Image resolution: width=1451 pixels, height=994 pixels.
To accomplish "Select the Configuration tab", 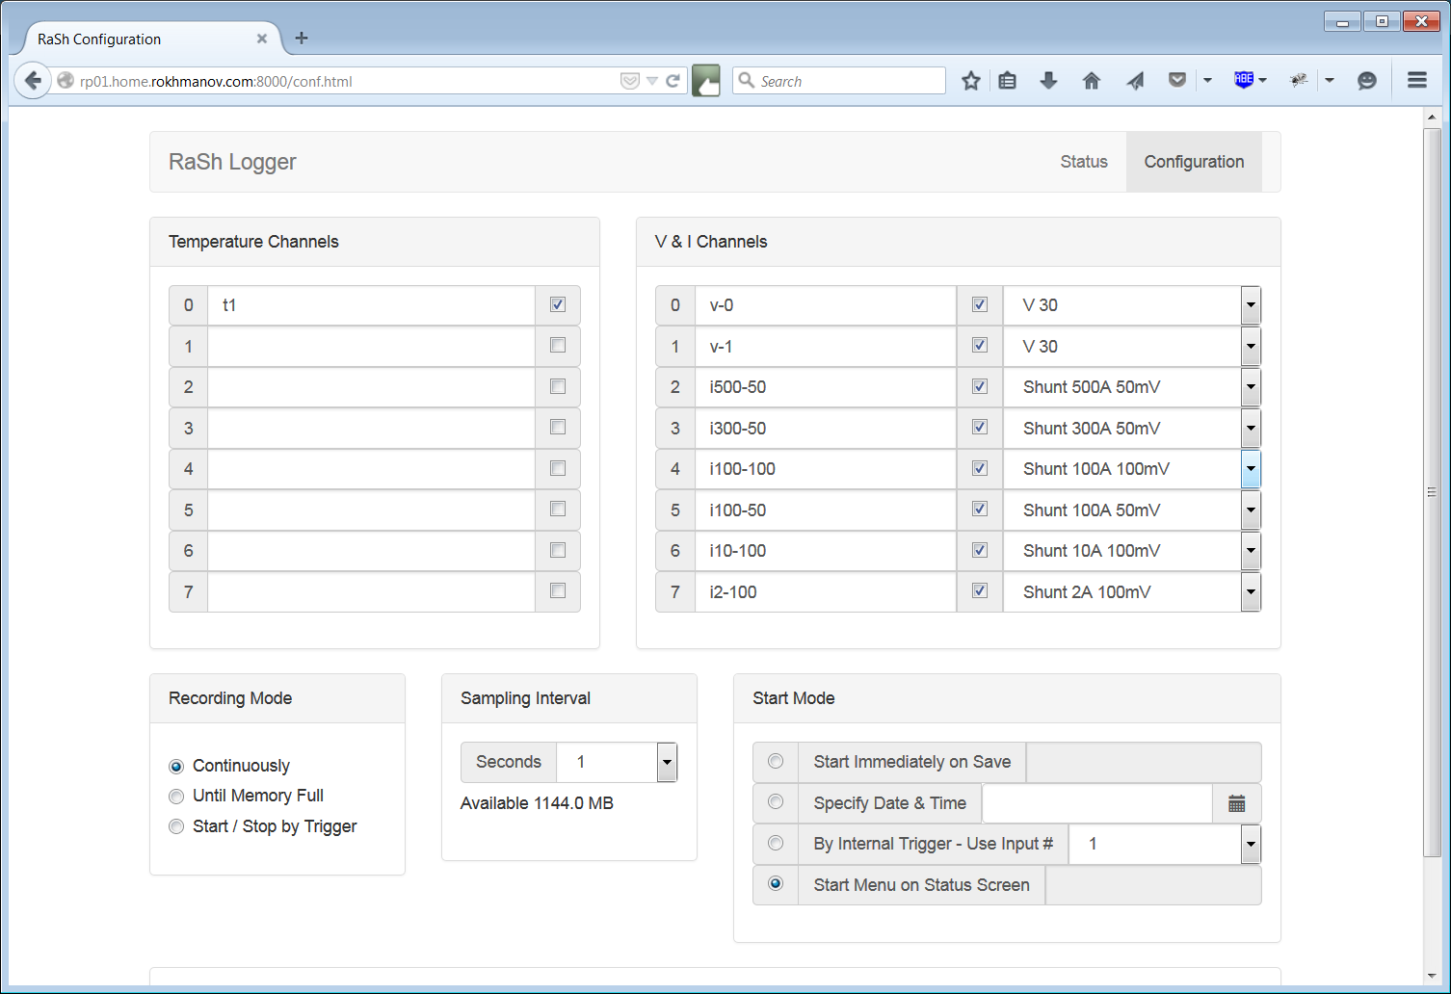I will tap(1194, 161).
